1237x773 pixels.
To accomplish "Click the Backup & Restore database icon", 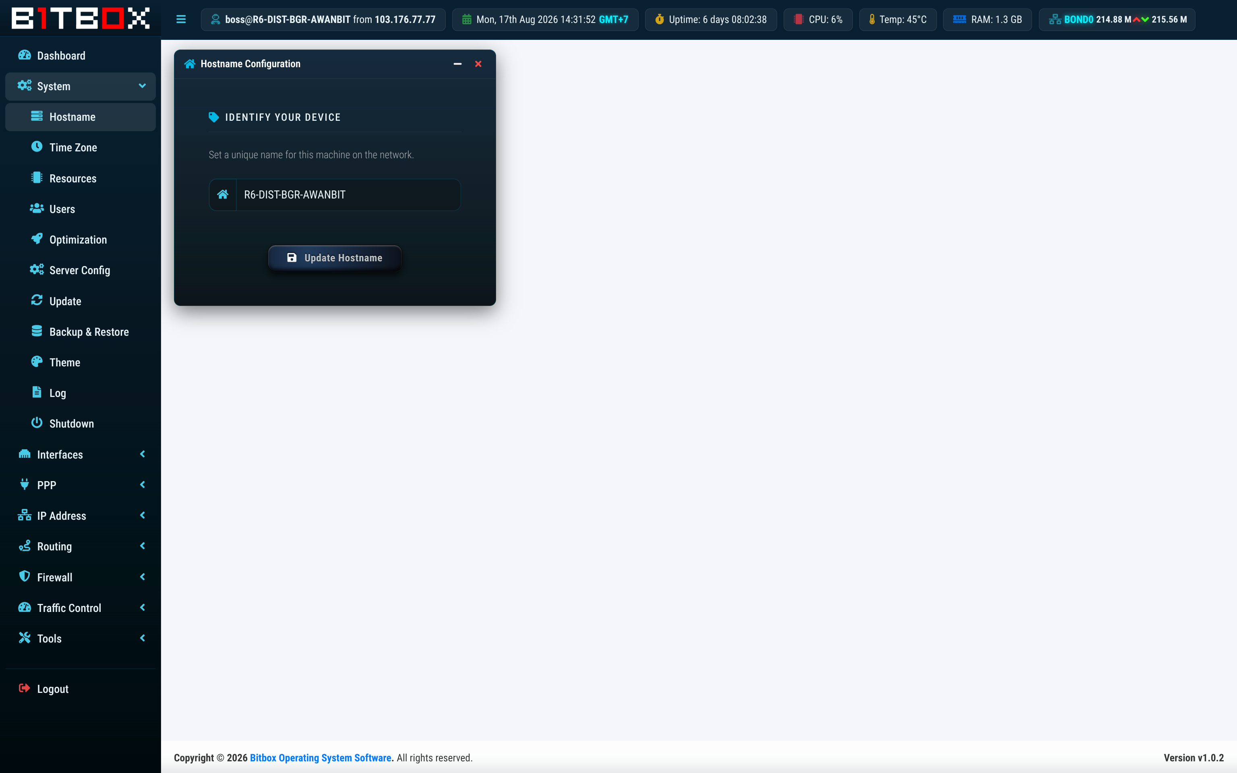I will coord(37,331).
